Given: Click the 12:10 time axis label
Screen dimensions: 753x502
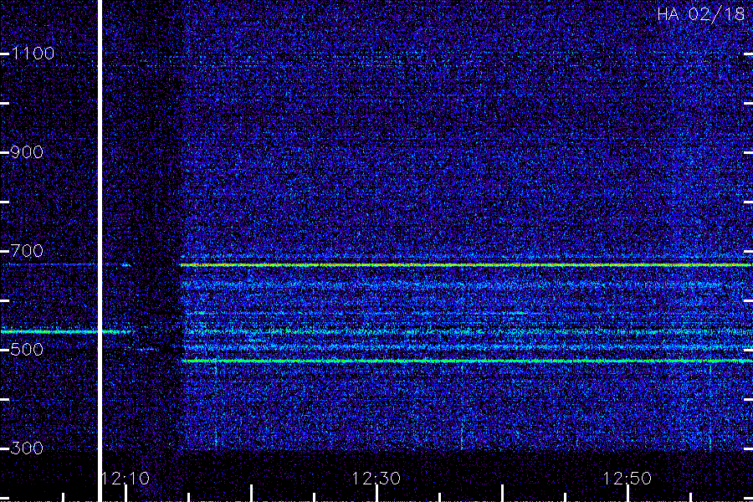Looking at the screenshot, I should pyautogui.click(x=125, y=479).
